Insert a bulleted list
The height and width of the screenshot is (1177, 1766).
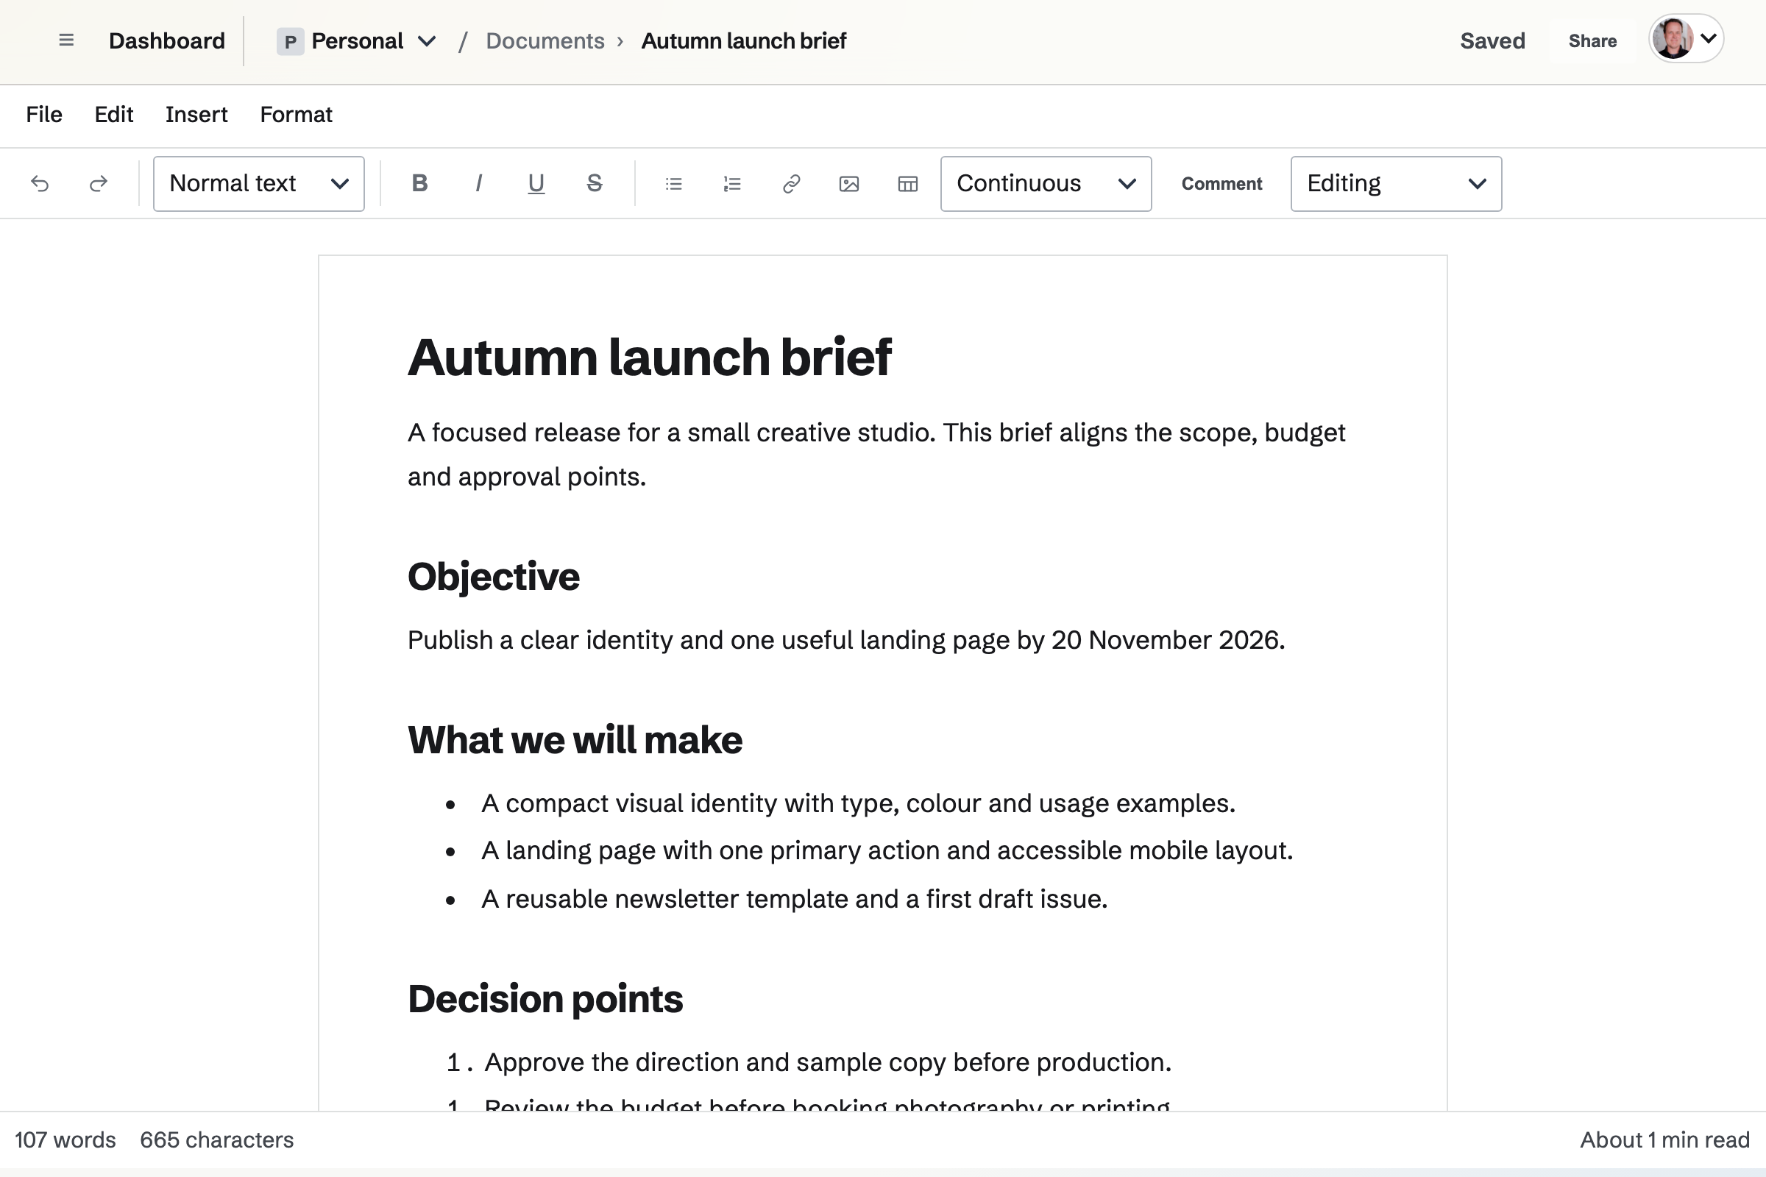(x=673, y=184)
